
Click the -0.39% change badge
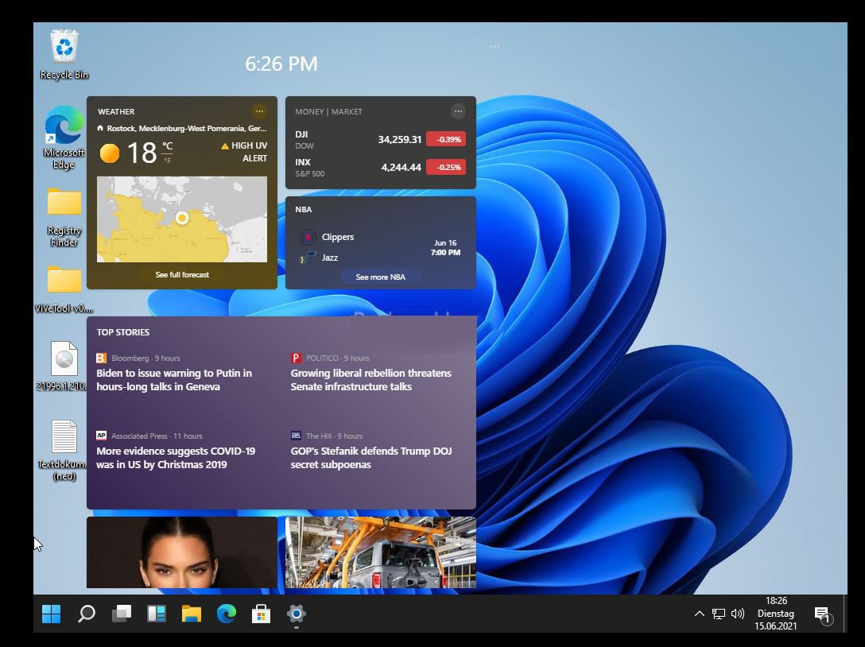point(446,139)
